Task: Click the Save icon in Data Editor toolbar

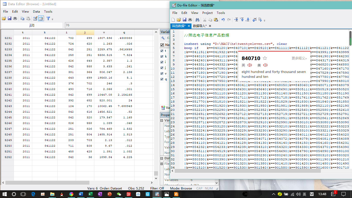Action: pos(10,19)
